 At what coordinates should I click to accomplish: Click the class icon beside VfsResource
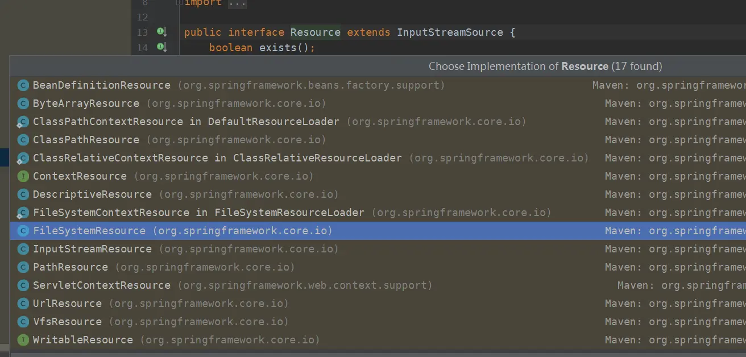coord(23,321)
